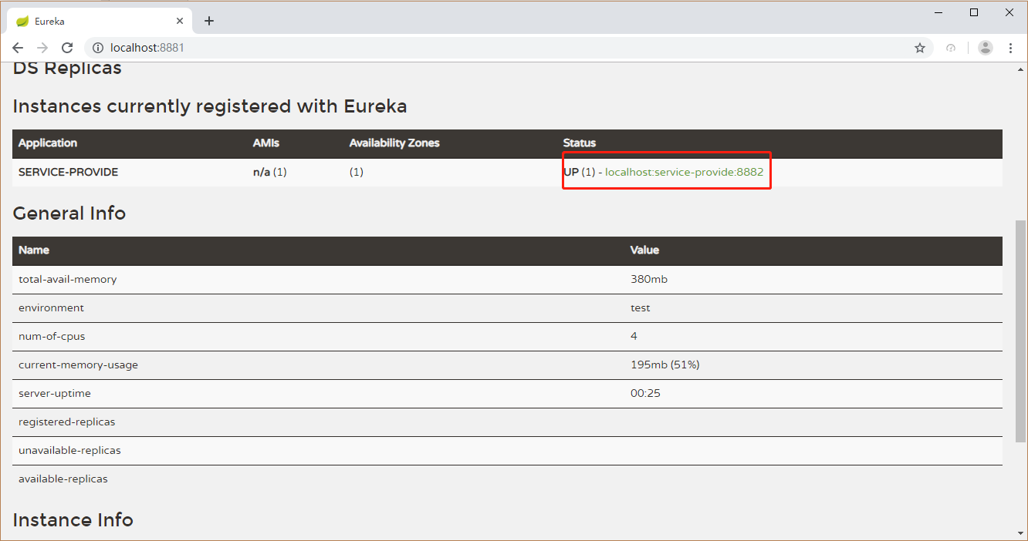Screen dimensions: 1028x541
Task: Click the browser forward arrow
Action: tap(42, 48)
